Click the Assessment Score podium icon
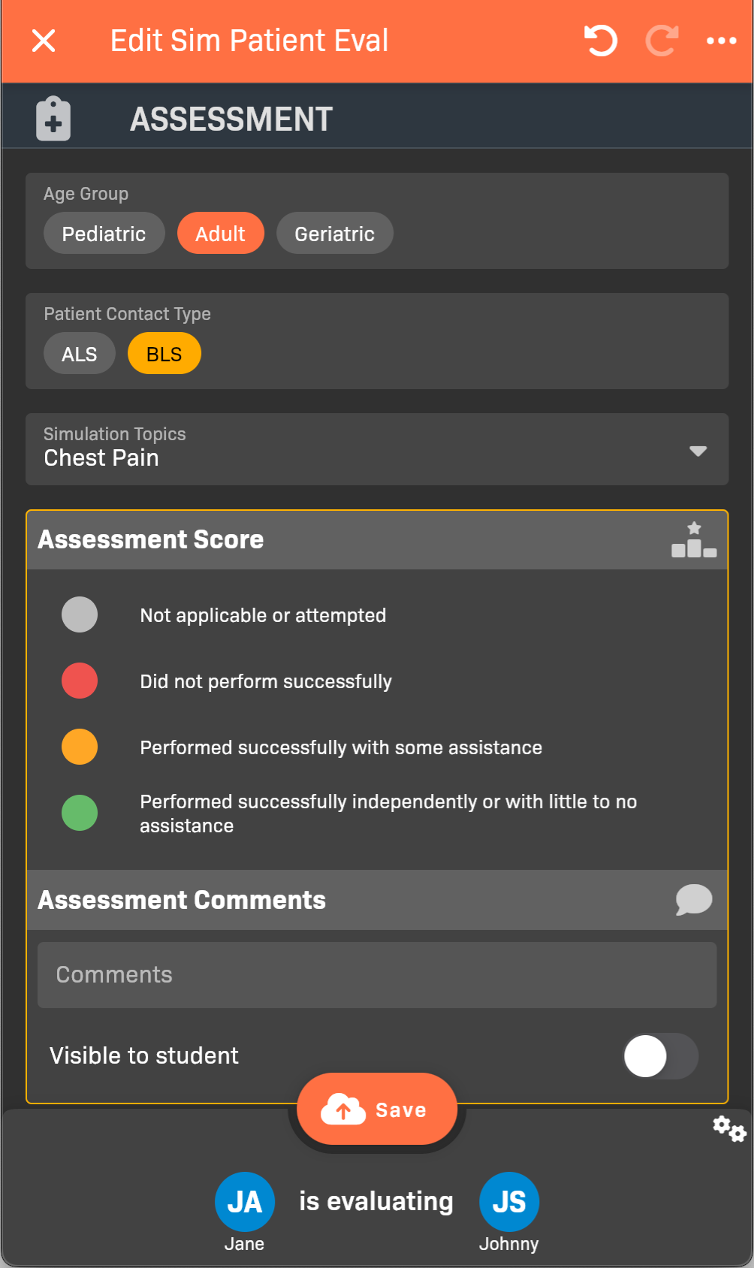Viewport: 754px width, 1268px height. pyautogui.click(x=694, y=540)
